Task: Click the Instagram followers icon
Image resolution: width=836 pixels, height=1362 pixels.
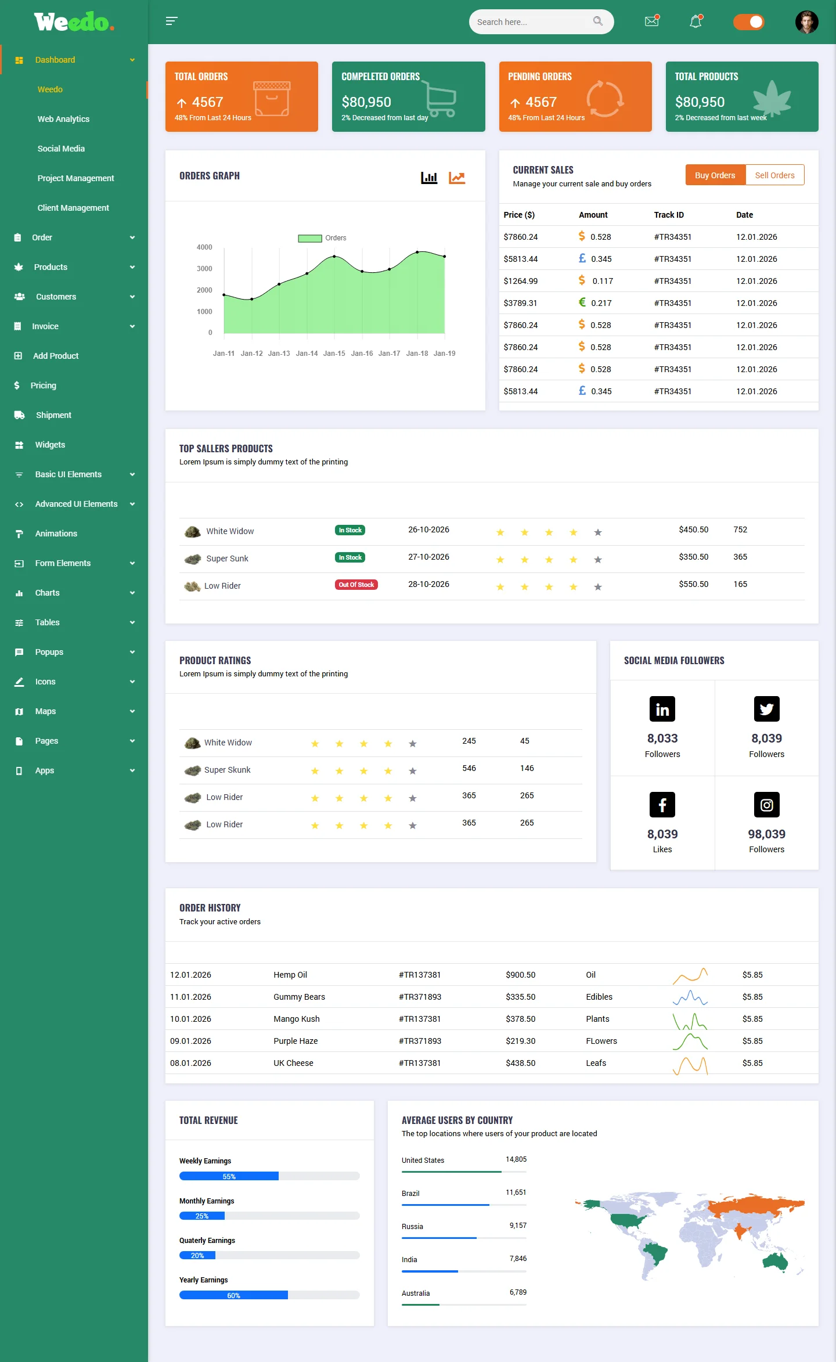Action: [767, 805]
